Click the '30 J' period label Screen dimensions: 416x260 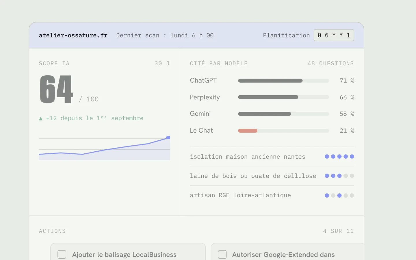(x=162, y=63)
